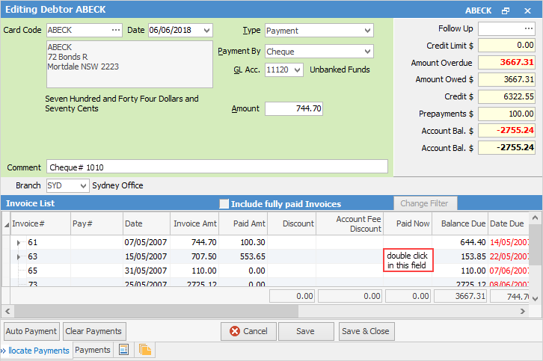The width and height of the screenshot is (543, 361).
Task: Open the report icon tab at bottom
Action: point(123,350)
